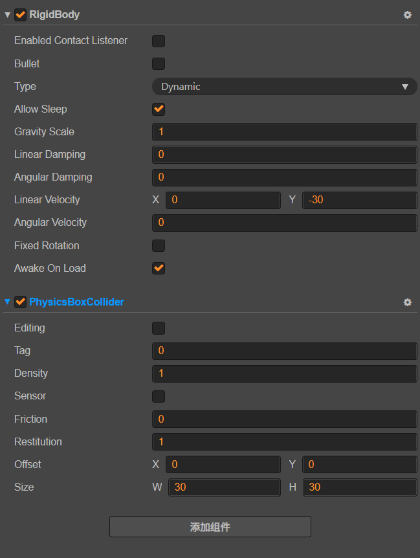
Task: Toggle collider Editing mode checkbox
Action: point(159,328)
